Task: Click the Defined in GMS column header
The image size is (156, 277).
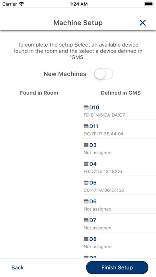Action: click(x=121, y=93)
